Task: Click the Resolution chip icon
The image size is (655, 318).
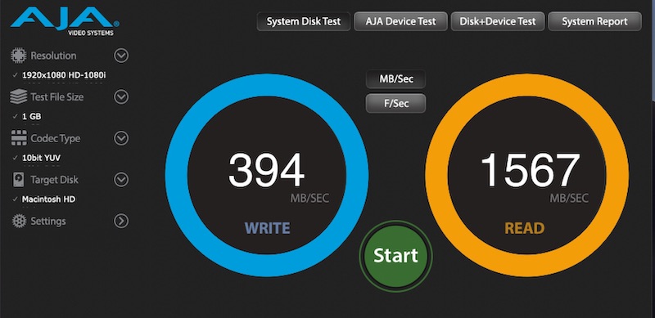Action: click(x=18, y=56)
